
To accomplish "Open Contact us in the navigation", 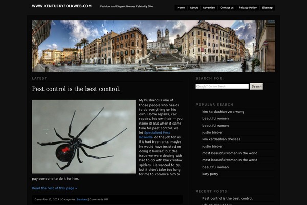I will point(227,8).
